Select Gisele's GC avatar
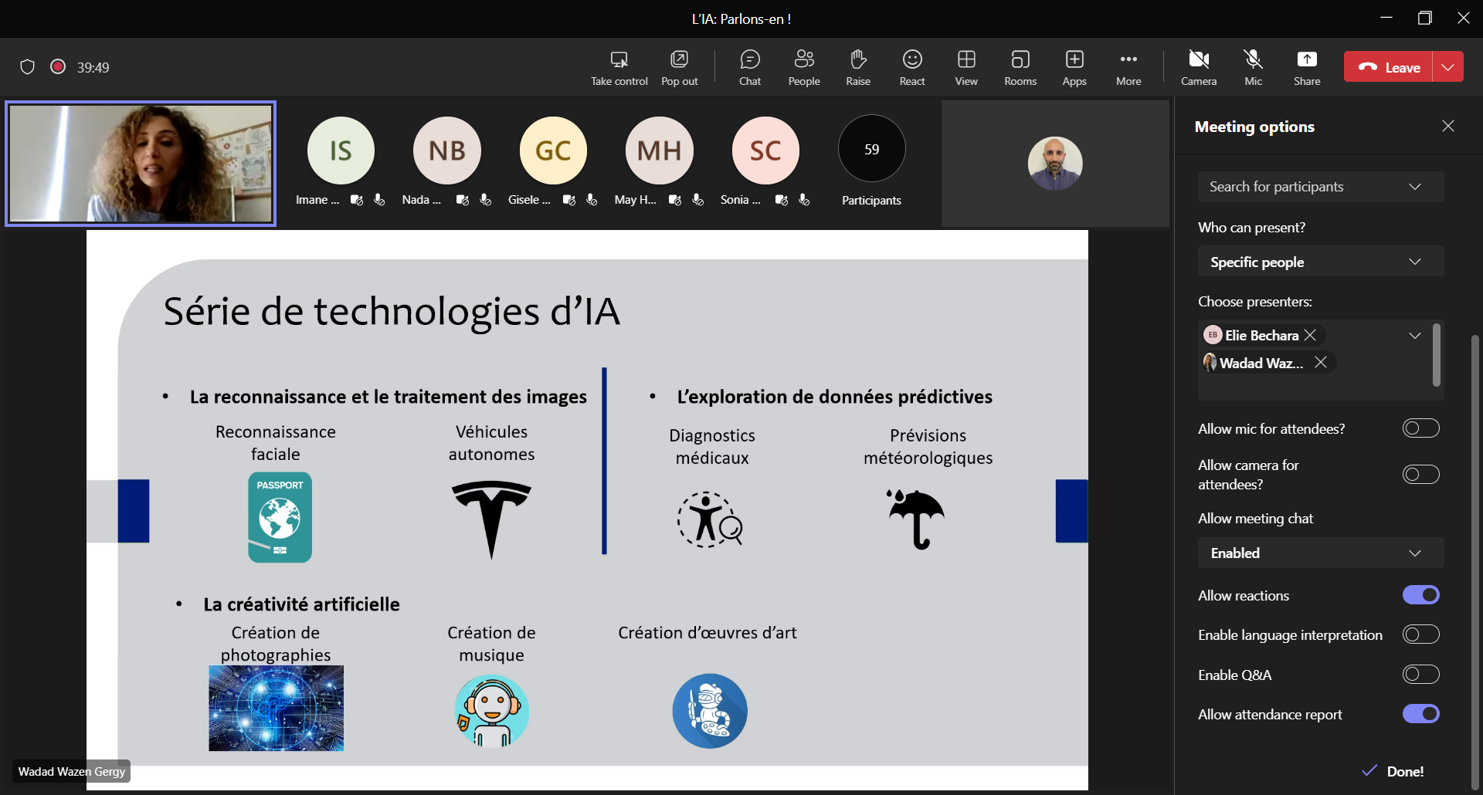 tap(553, 151)
